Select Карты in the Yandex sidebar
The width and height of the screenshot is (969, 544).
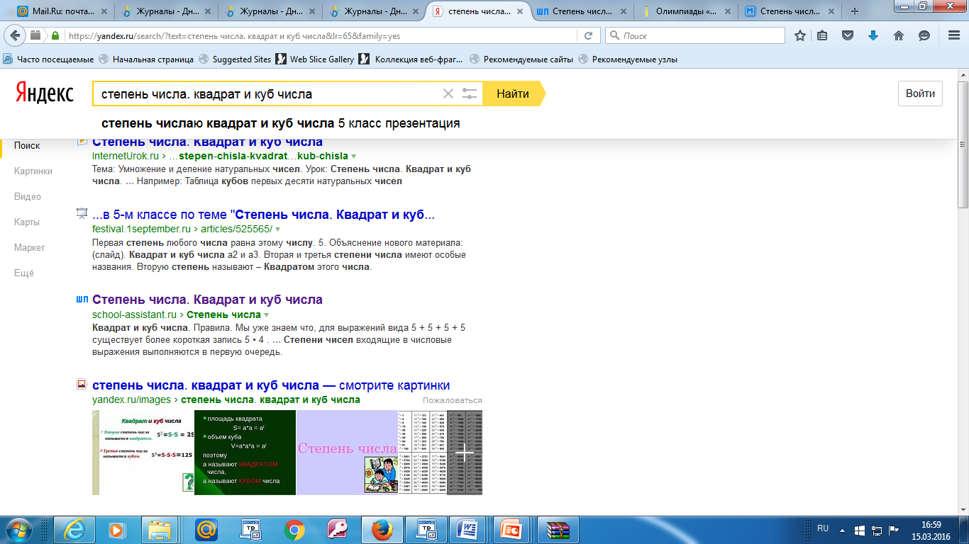pos(27,222)
